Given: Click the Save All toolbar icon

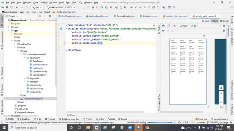Looking at the screenshot, I should [7, 7].
